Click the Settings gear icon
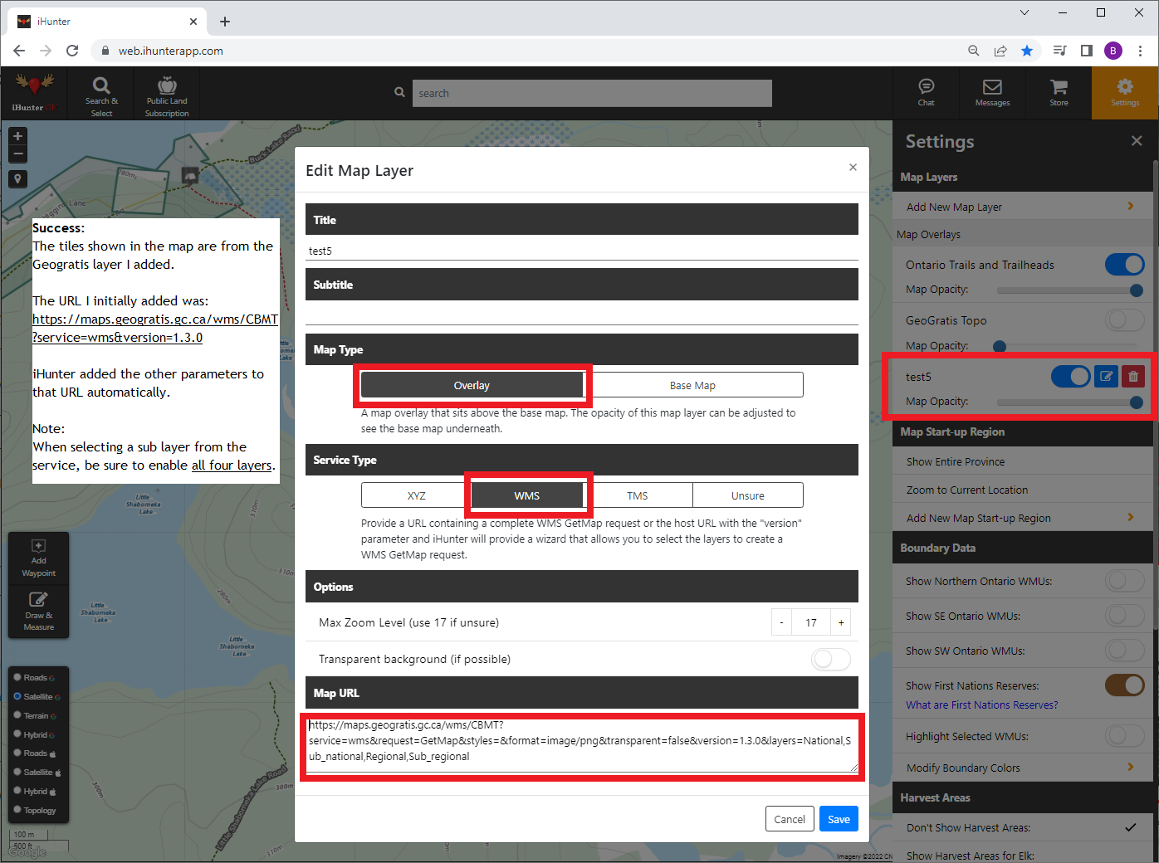Screen dimensions: 1159x863 click(1125, 92)
